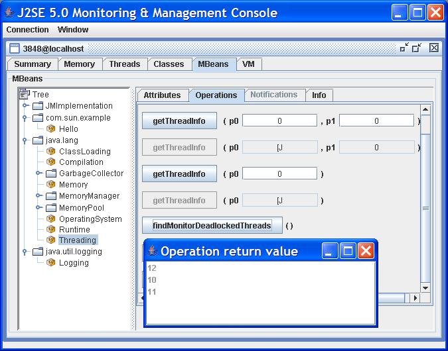This screenshot has width=448, height=351.
Task: Invoke findMonitorDeadlockedThreads operation
Action: pyautogui.click(x=212, y=226)
